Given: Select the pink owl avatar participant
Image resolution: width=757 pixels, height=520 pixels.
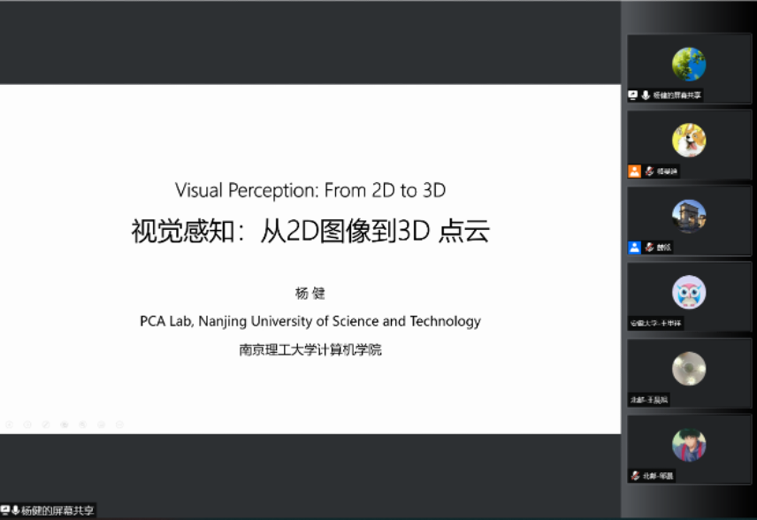Looking at the screenshot, I should point(689,292).
